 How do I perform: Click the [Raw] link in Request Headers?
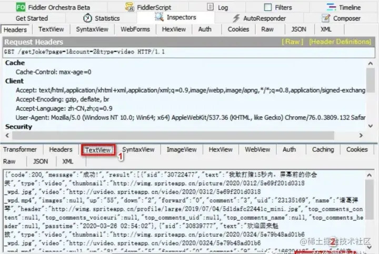tap(292, 42)
